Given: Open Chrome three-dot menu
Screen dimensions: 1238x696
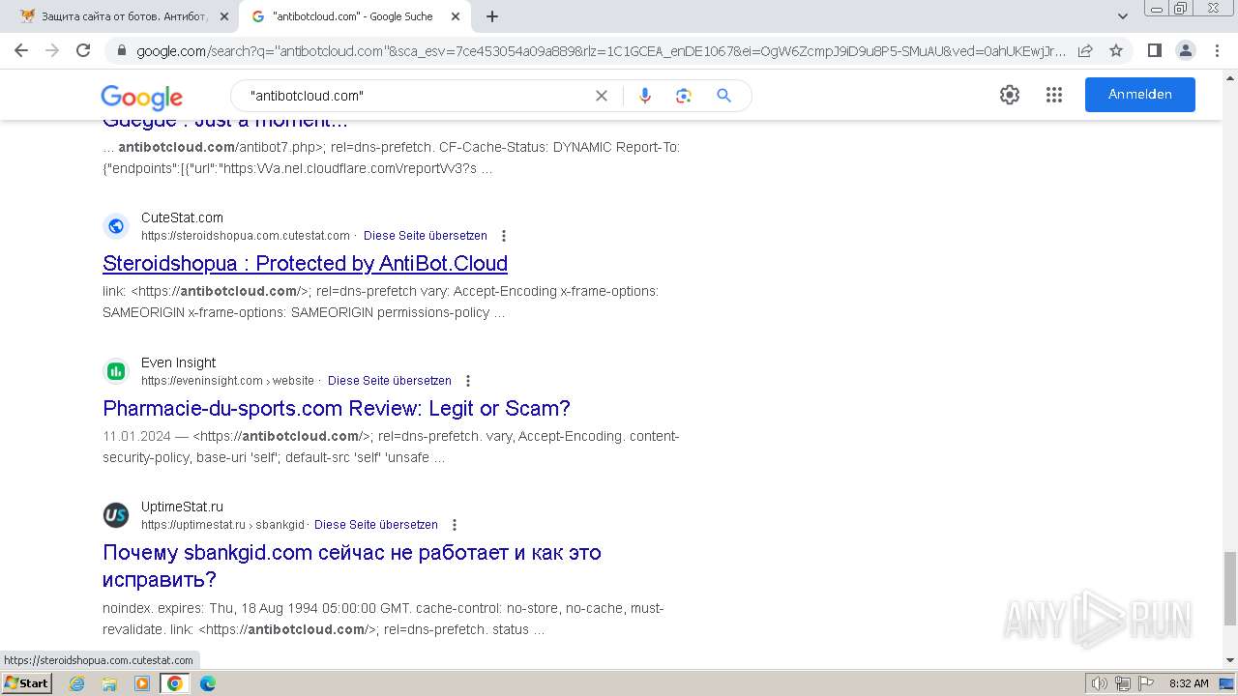Looking at the screenshot, I should (1216, 50).
